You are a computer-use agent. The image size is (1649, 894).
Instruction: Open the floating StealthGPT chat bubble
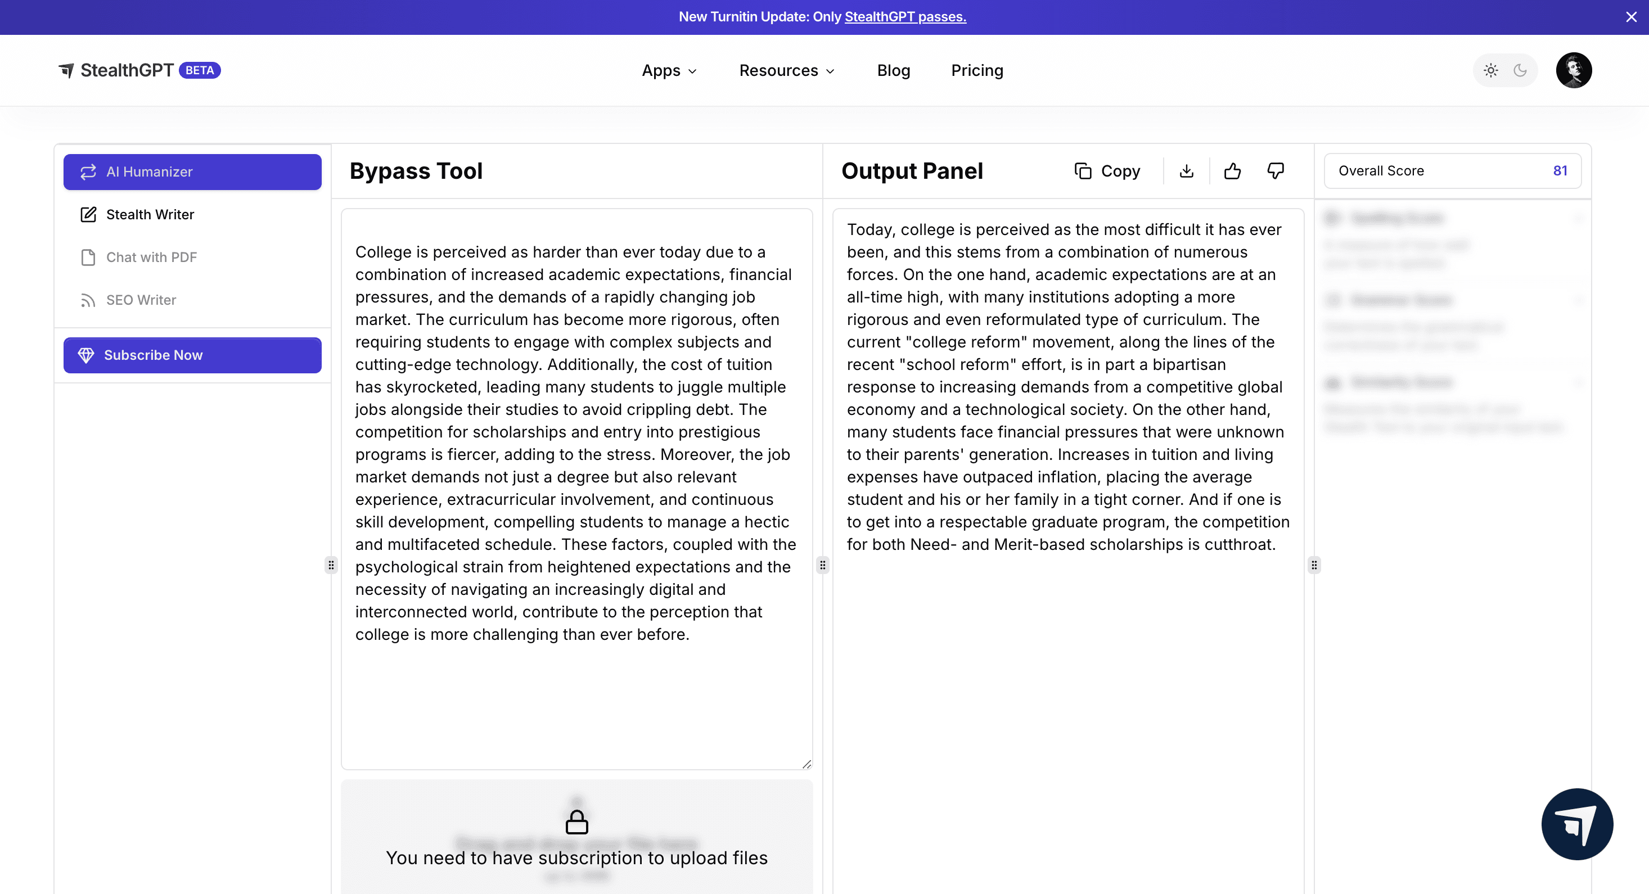point(1576,824)
